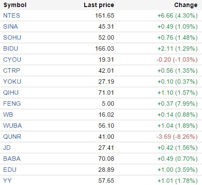
Task: Select the WUBA stock link
Action: pos(12,126)
